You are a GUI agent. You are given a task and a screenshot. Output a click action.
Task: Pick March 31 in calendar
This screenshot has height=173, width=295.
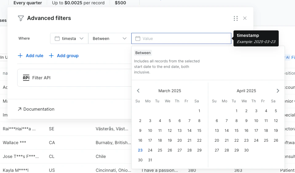(150, 160)
